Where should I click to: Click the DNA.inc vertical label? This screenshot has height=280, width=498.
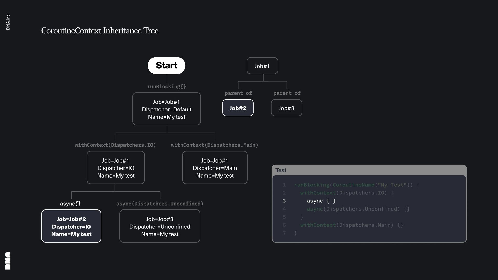coord(8,22)
